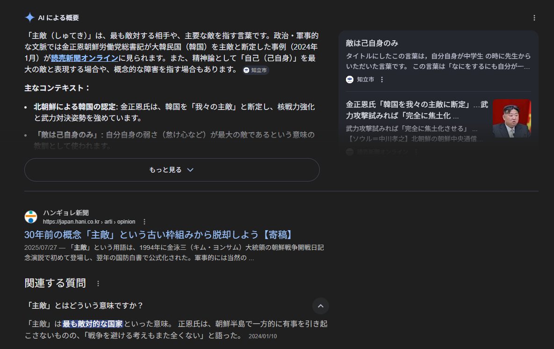Click the AI overview sparkle icon
This screenshot has width=554, height=349.
point(29,18)
